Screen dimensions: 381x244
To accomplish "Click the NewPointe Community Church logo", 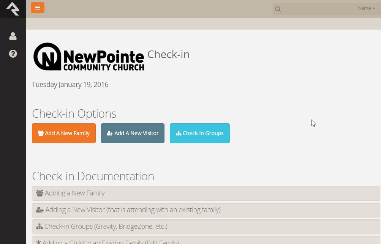I will coord(89,57).
